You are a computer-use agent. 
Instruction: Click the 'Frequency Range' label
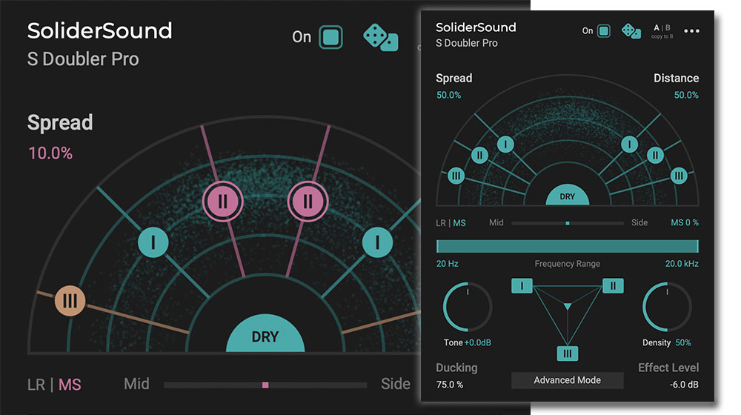click(x=567, y=264)
